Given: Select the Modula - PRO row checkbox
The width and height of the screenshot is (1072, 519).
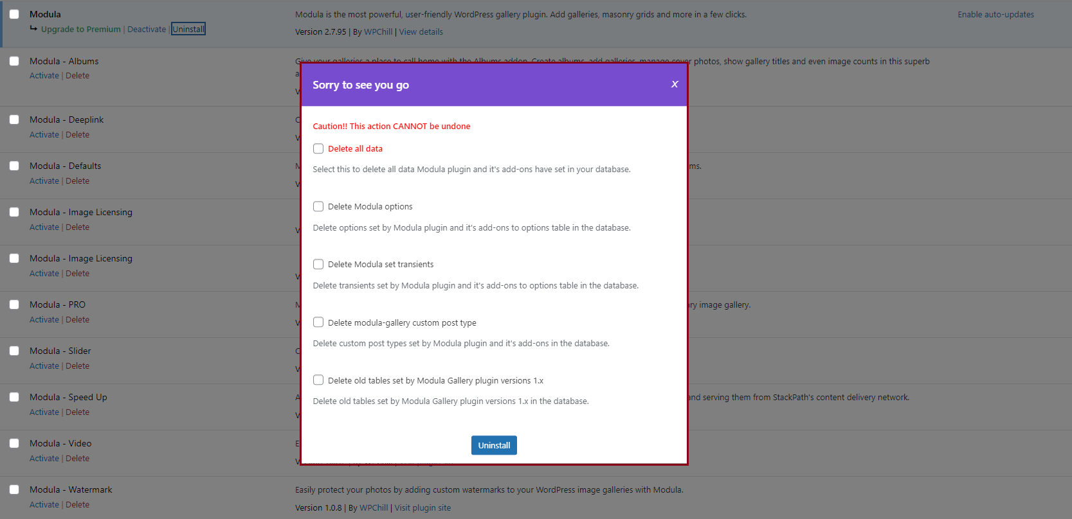Looking at the screenshot, I should pos(14,304).
